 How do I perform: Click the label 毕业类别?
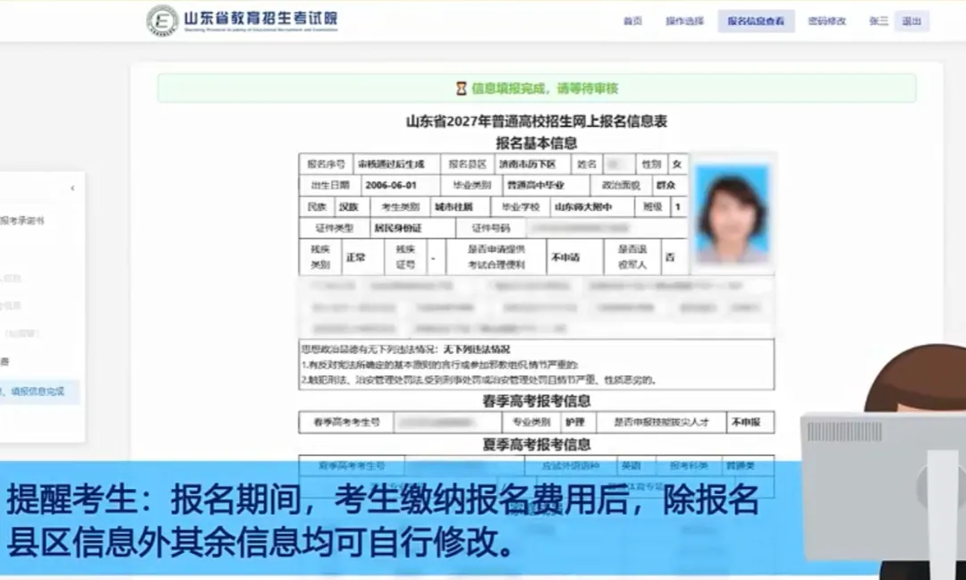pos(472,185)
